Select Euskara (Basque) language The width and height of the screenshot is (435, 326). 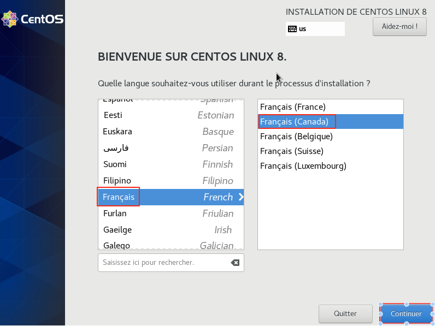(x=117, y=132)
